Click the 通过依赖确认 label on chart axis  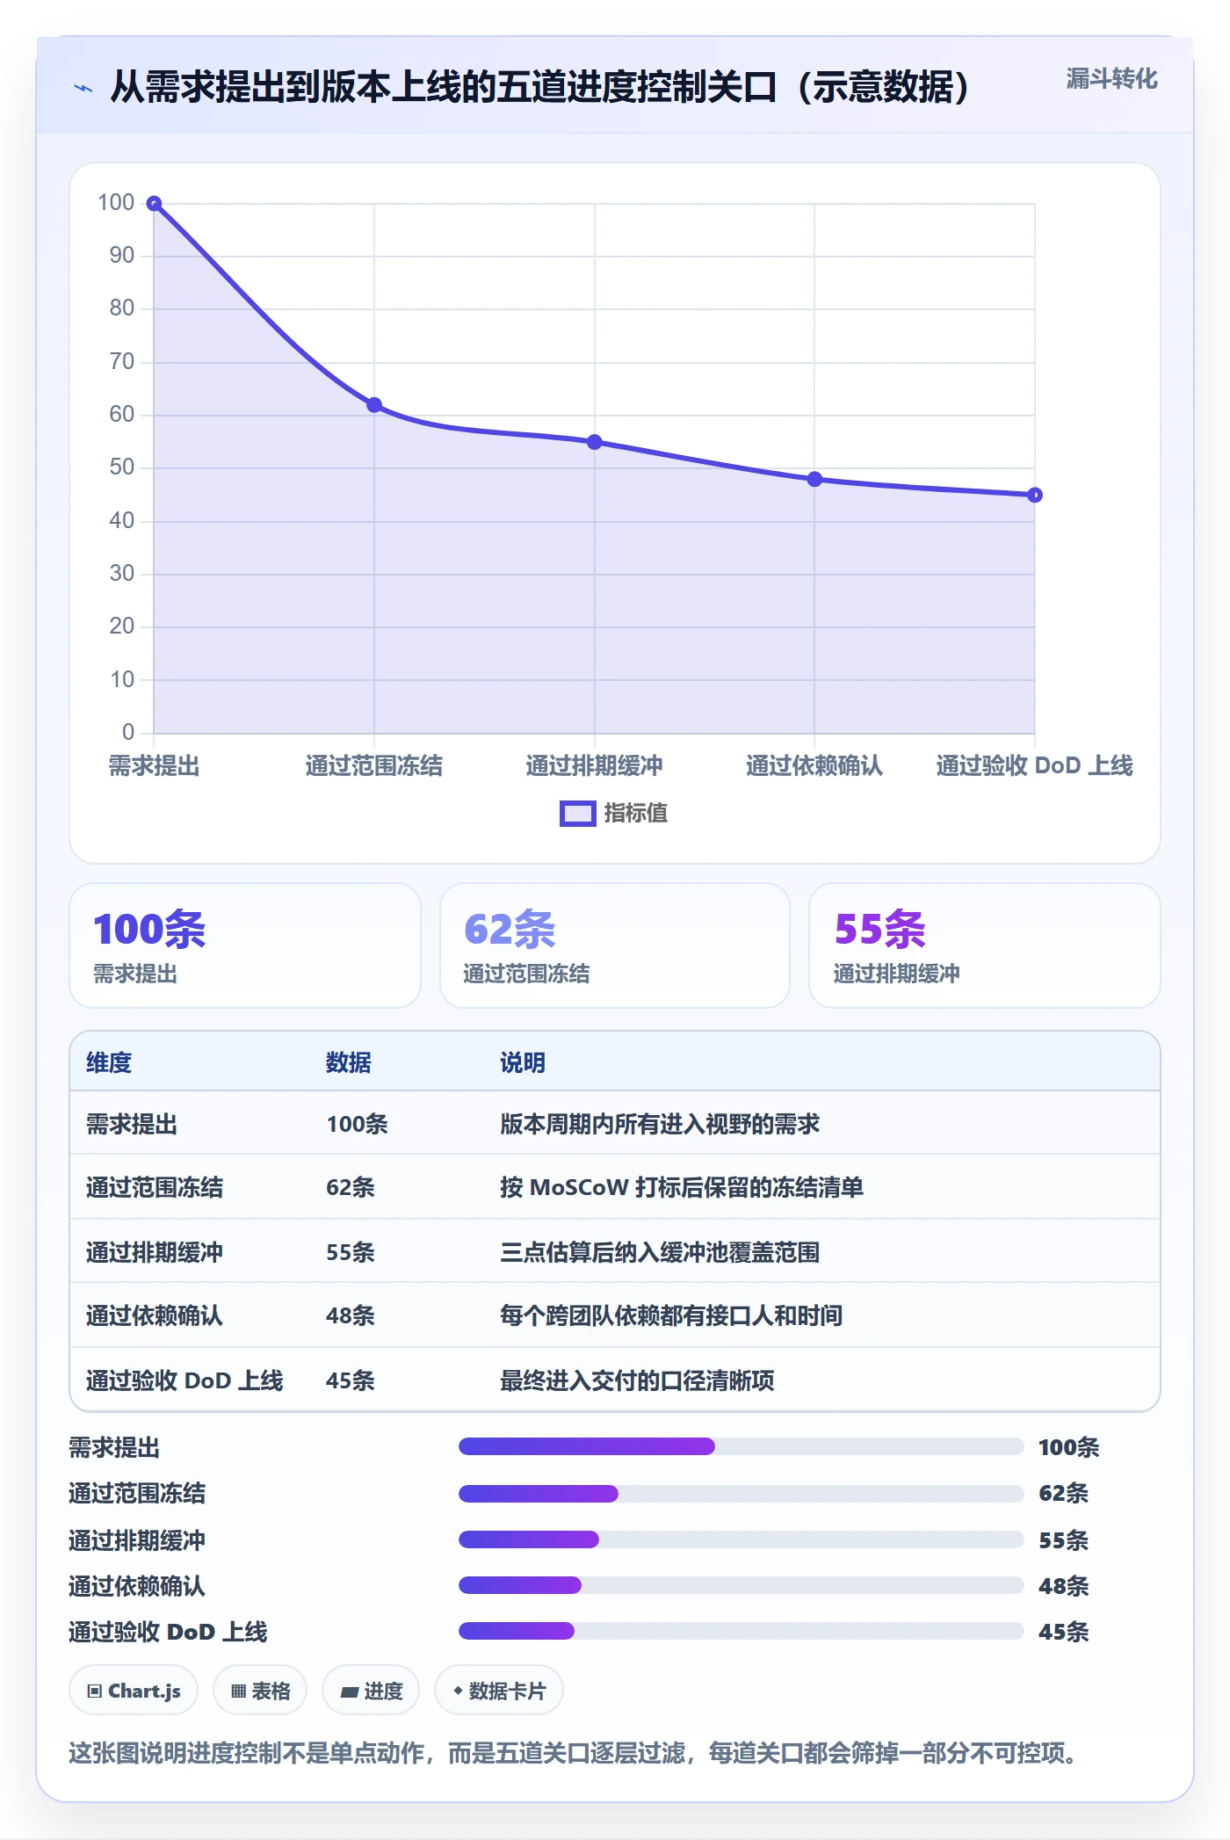tap(814, 765)
